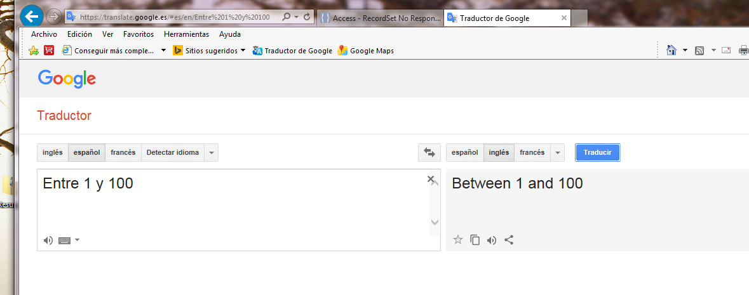Select francés as source language
749x295 pixels.
pos(123,153)
